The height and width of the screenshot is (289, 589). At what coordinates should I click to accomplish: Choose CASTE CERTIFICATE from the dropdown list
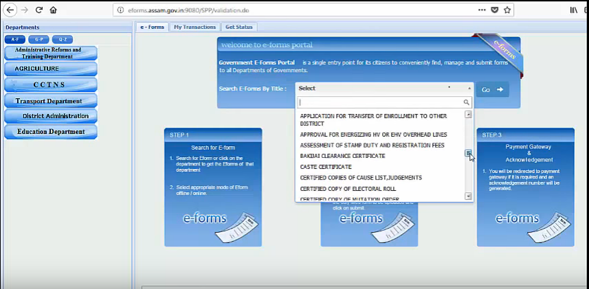point(326,167)
